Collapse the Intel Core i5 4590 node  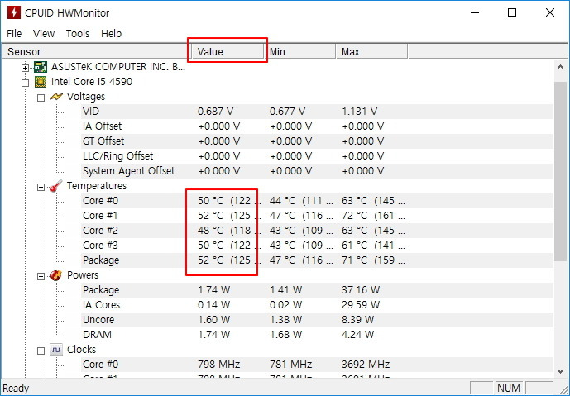pos(25,83)
